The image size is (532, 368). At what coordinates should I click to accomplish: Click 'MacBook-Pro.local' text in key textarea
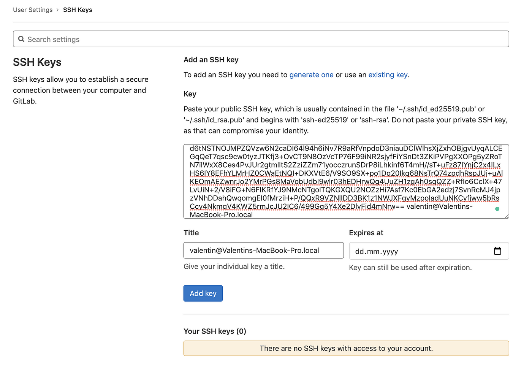221,215
